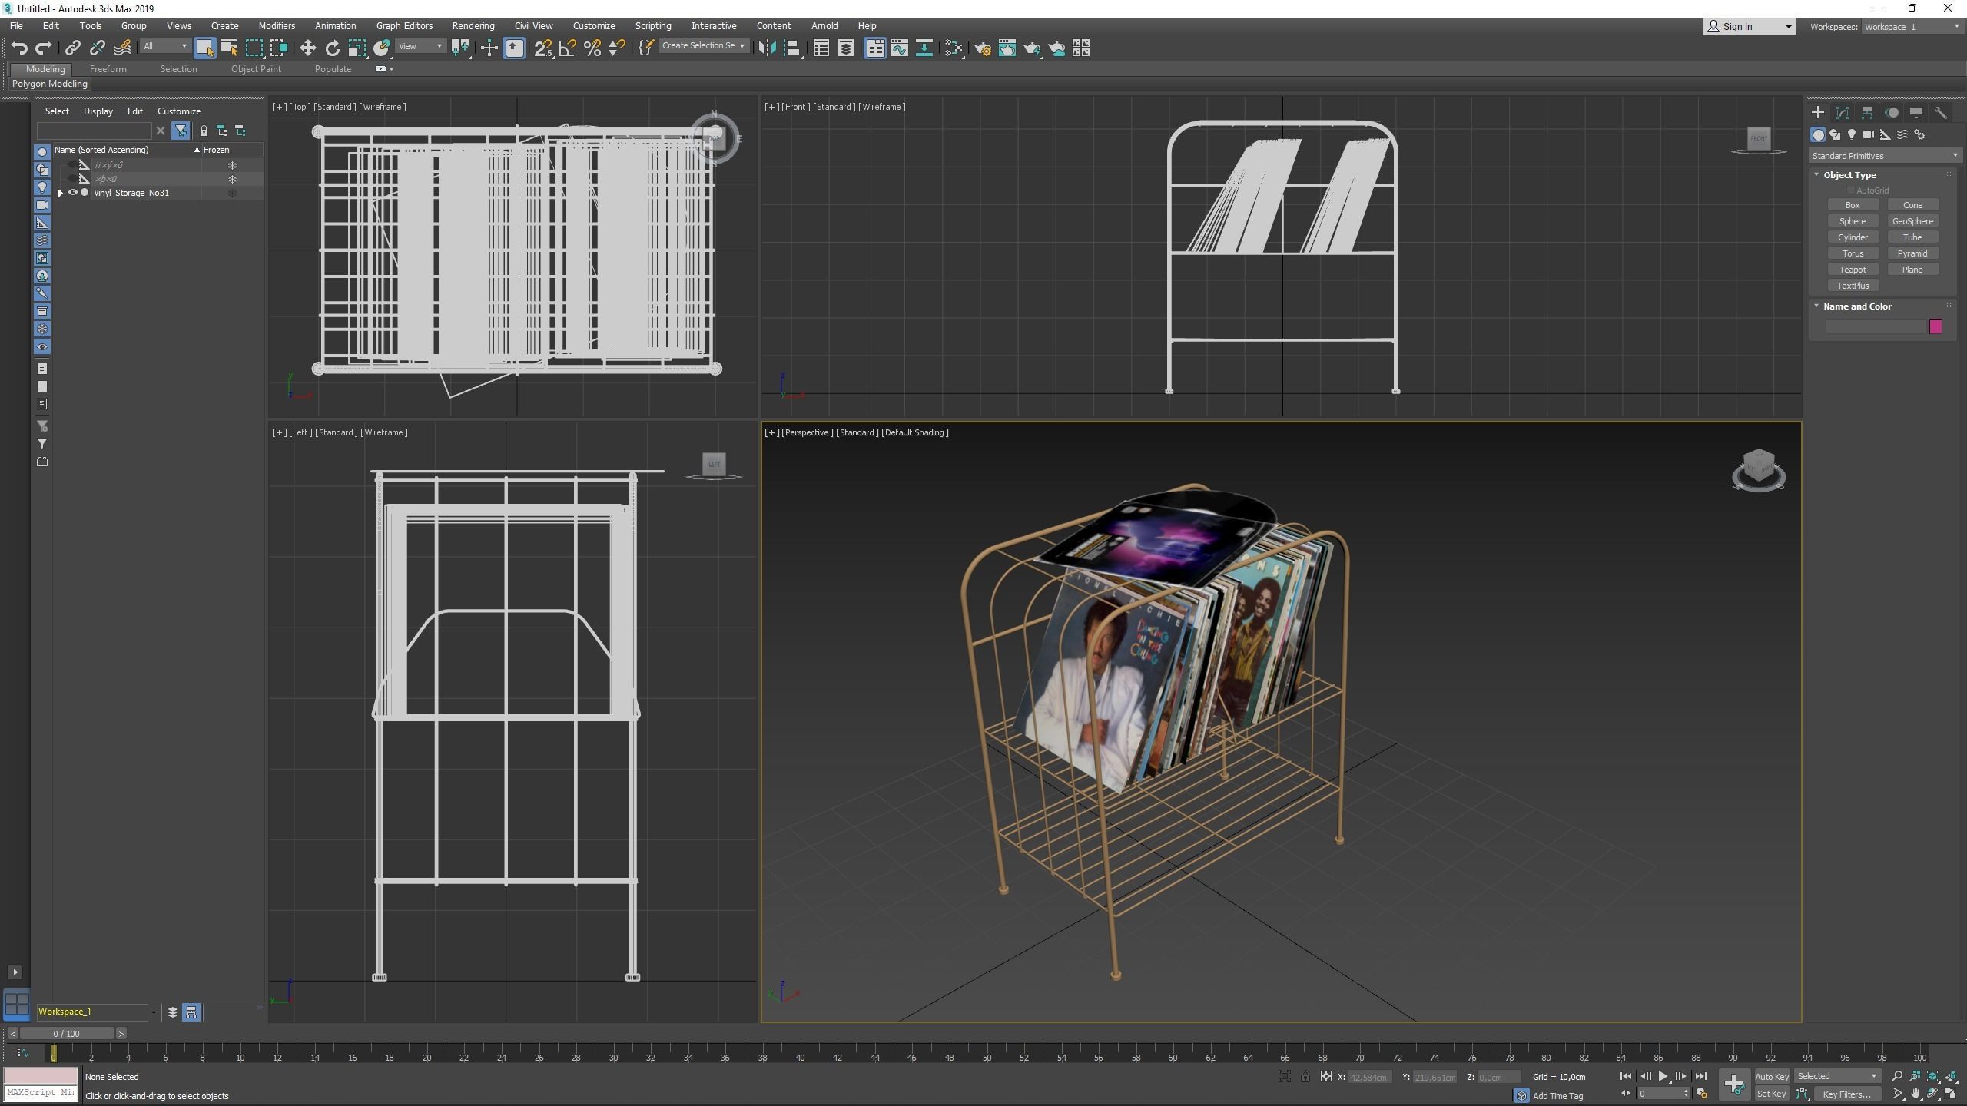Create a Cylinder primitive

click(x=1853, y=237)
